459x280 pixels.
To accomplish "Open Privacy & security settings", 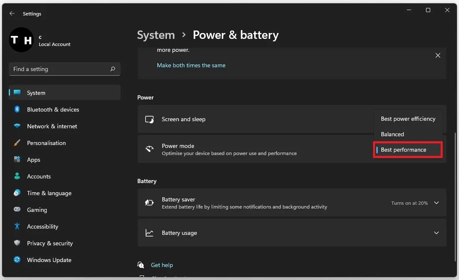I will coord(64,243).
